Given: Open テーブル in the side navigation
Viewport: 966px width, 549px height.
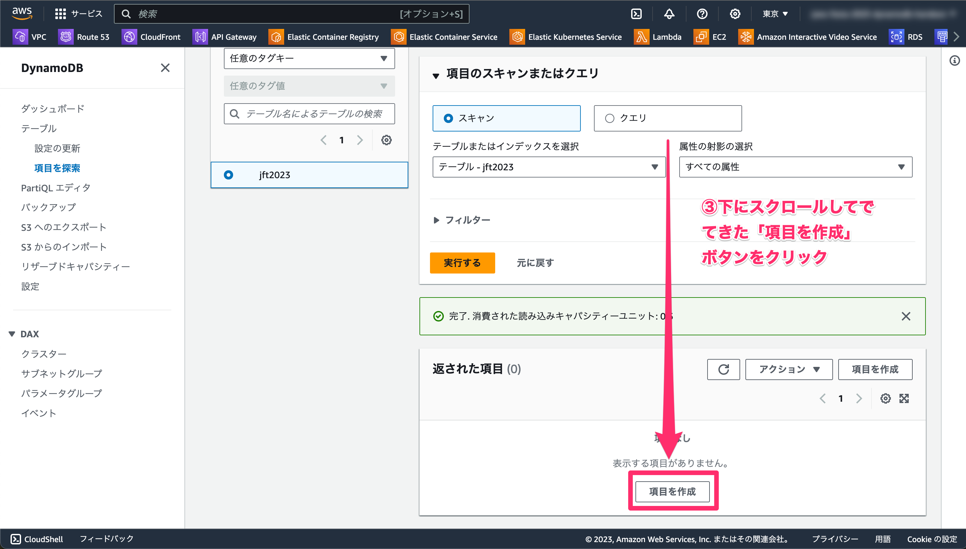Looking at the screenshot, I should click(x=39, y=128).
